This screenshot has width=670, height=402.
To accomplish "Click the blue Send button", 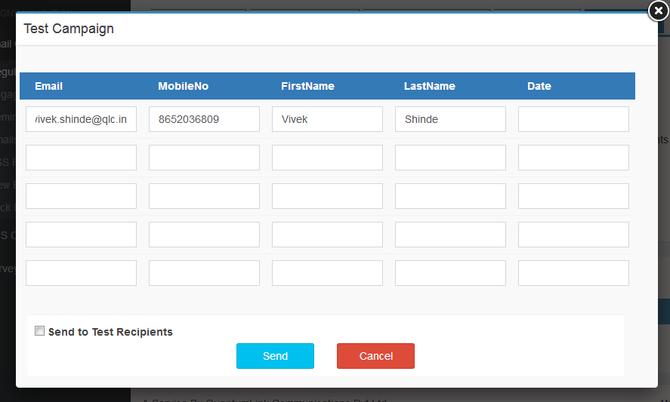I will pyautogui.click(x=275, y=356).
